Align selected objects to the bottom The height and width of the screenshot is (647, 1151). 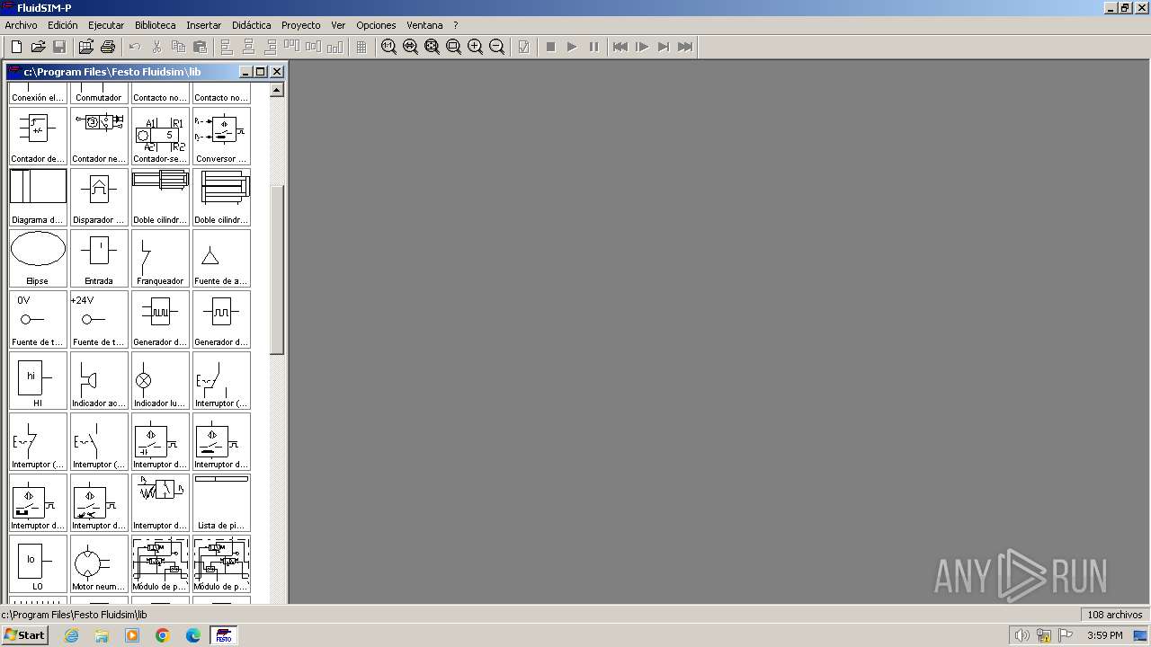pyautogui.click(x=335, y=47)
